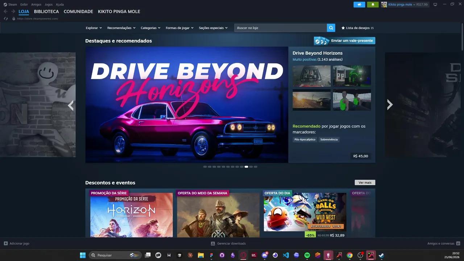Image resolution: width=464 pixels, height=261 pixels.
Task: Select the first carousel pagination dot
Action: [x=205, y=167]
